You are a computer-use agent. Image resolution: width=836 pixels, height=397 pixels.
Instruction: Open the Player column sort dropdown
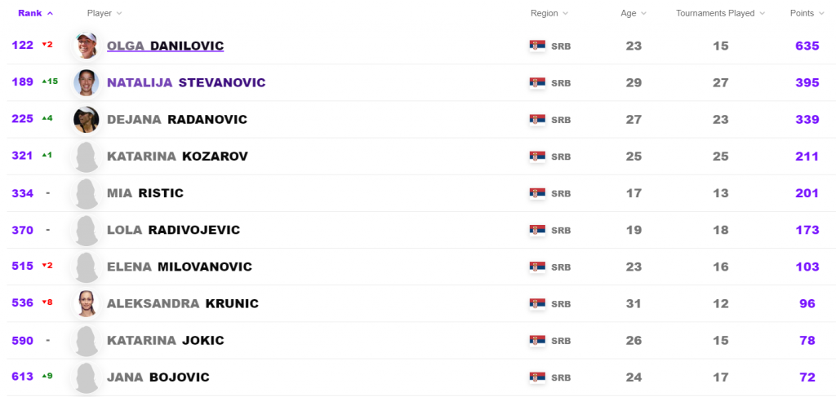pyautogui.click(x=104, y=13)
